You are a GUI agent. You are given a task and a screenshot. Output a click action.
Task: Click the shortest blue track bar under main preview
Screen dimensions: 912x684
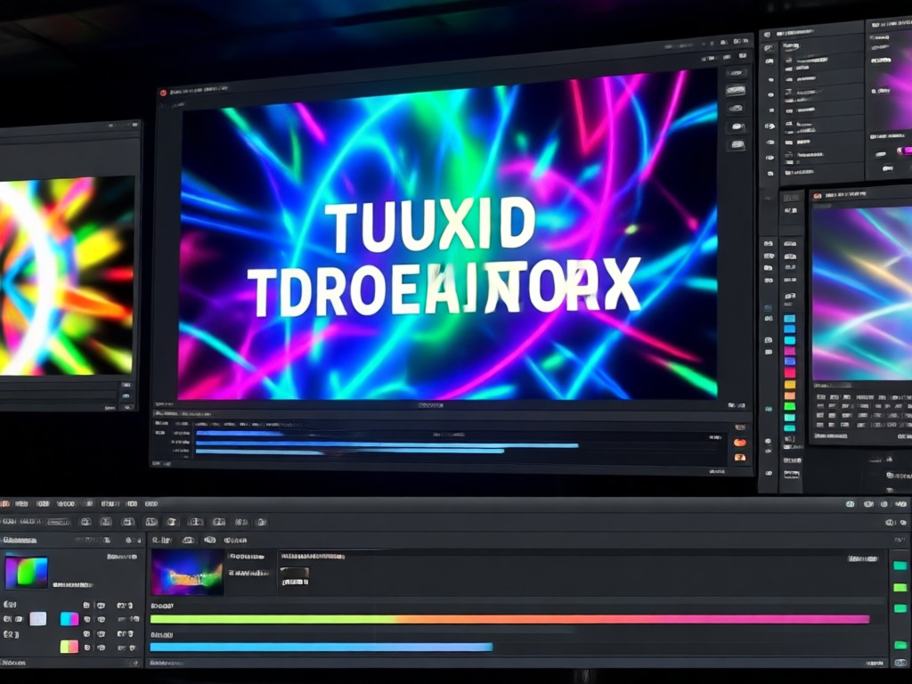239,433
